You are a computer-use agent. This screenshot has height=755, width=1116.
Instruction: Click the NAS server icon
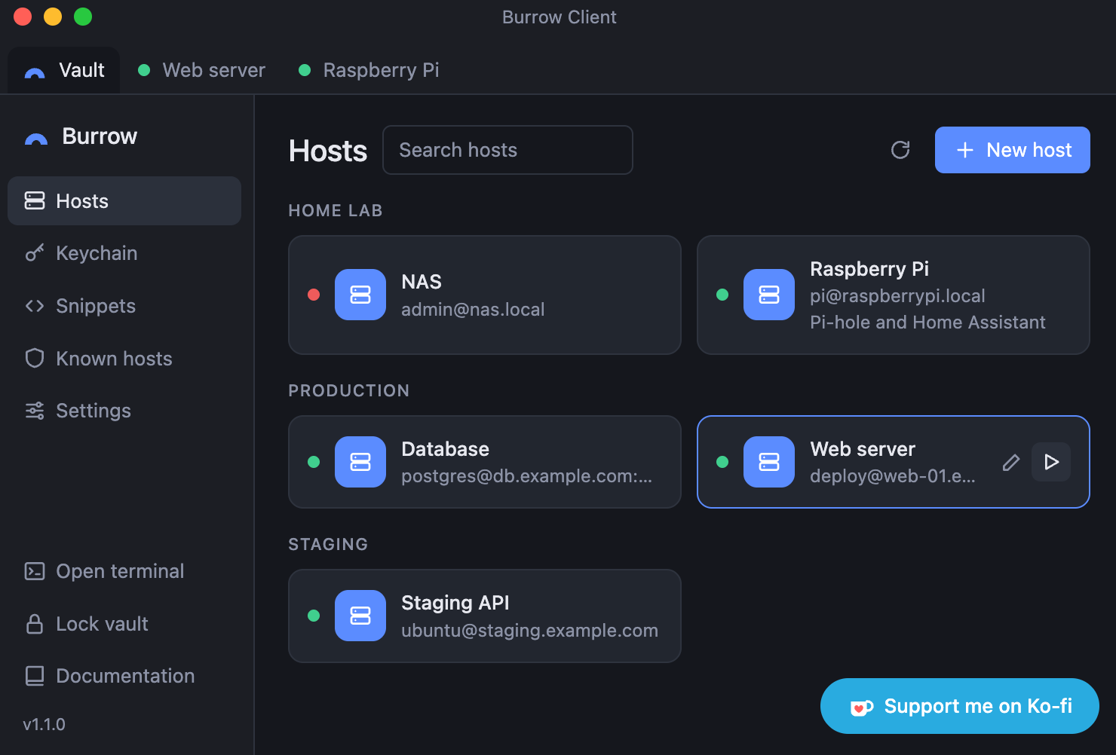[360, 295]
